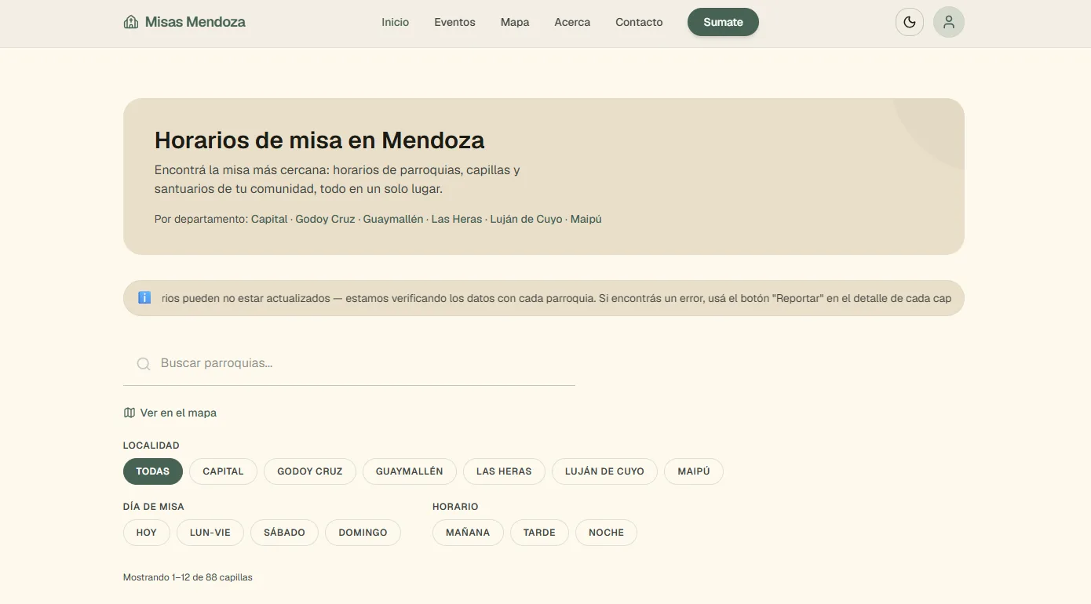Toggle dark mode with the moon icon

point(910,22)
